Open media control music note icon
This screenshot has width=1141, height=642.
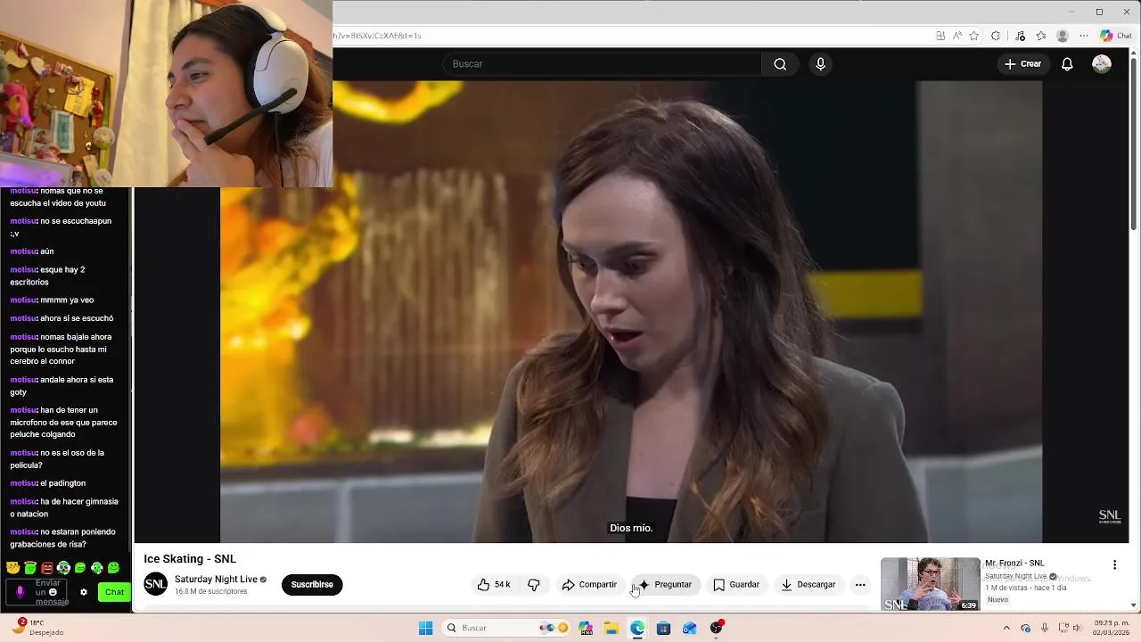1019,36
